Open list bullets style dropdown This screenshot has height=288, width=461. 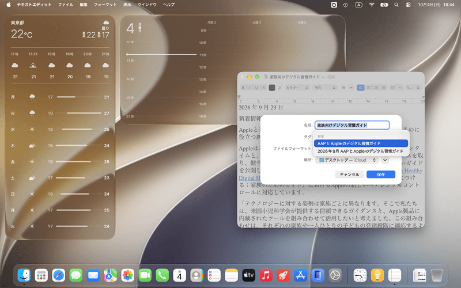click(x=396, y=88)
